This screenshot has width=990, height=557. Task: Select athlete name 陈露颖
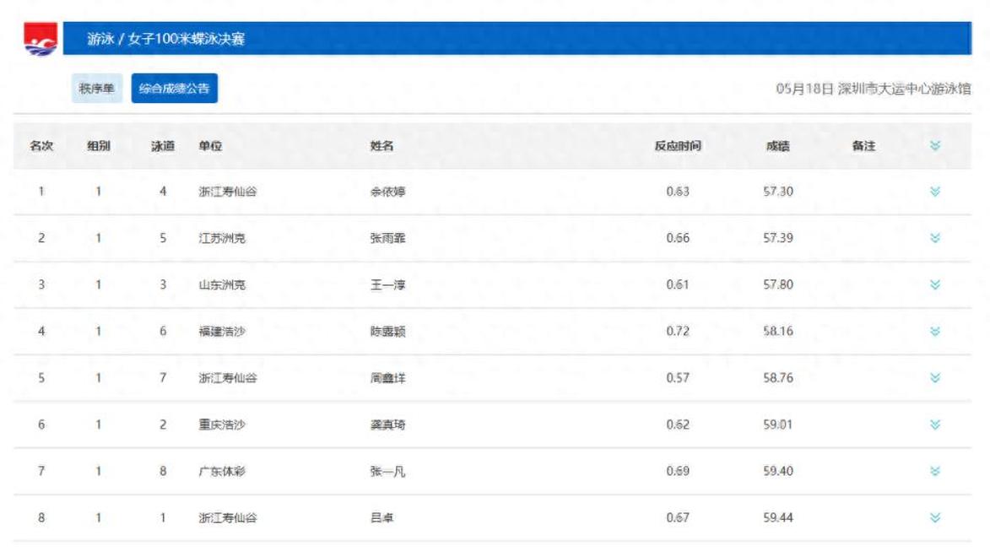(387, 332)
